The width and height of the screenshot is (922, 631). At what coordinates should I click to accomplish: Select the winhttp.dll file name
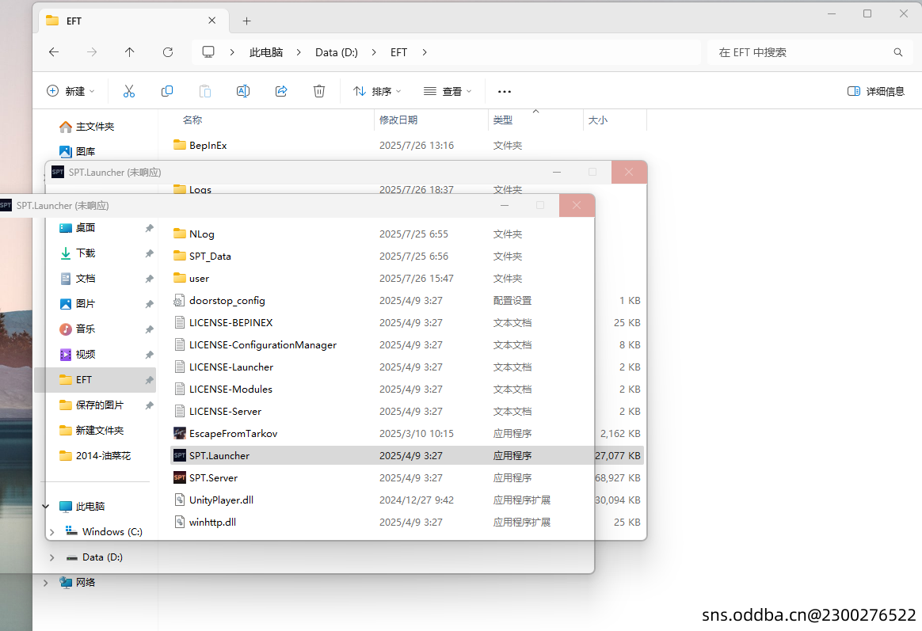click(x=212, y=523)
